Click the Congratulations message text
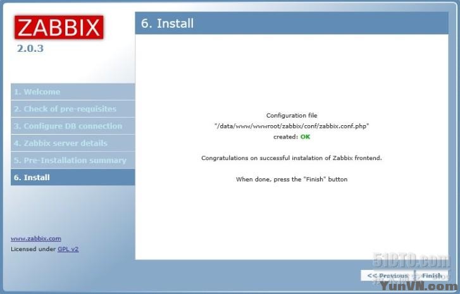Viewport: 460px width, 294px height. [x=292, y=158]
